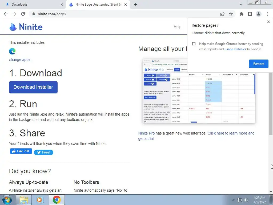
Task: Open the network tray icon
Action: tap(240, 200)
